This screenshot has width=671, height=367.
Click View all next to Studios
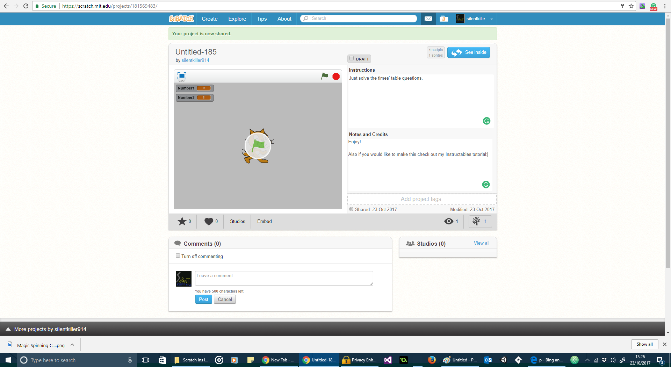pyautogui.click(x=481, y=243)
